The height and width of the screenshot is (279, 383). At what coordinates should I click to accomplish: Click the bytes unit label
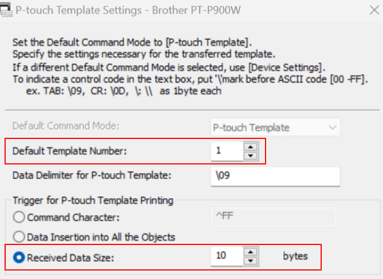[x=295, y=256]
